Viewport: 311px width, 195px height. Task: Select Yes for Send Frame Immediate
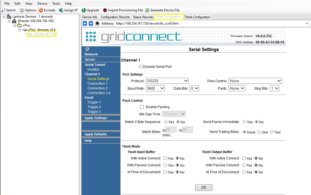click(x=244, y=122)
